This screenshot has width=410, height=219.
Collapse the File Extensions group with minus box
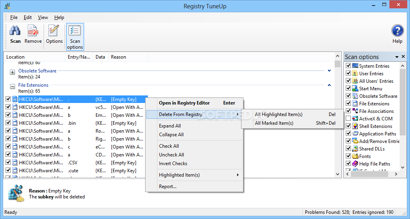[x=12, y=86]
